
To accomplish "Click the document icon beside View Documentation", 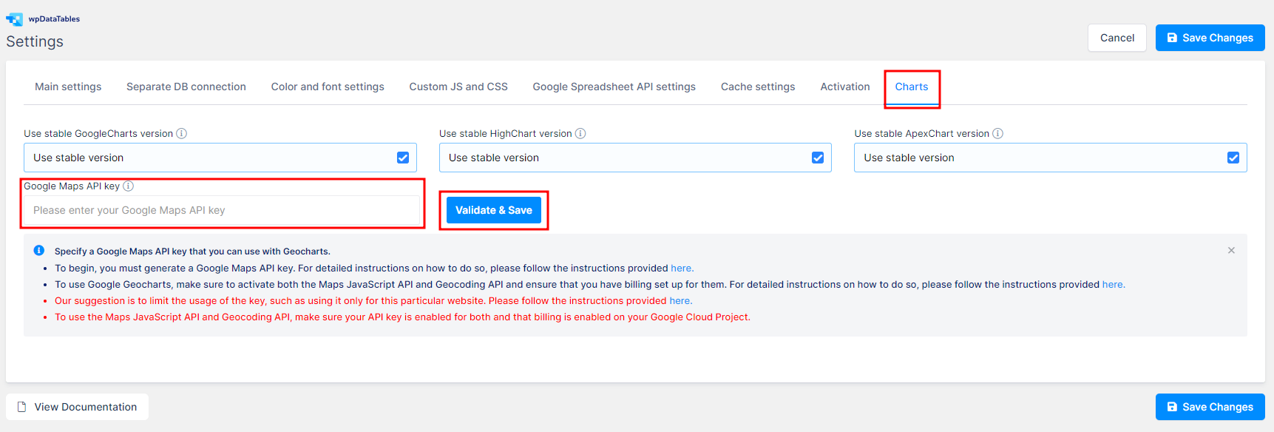I will 22,407.
